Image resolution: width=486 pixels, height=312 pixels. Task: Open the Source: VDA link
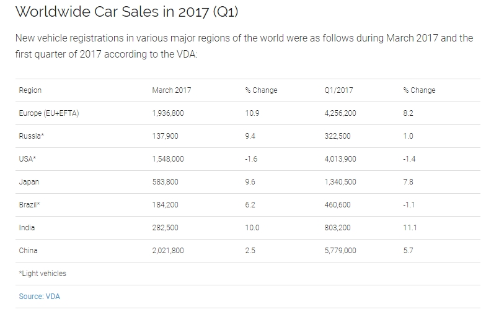pyautogui.click(x=40, y=297)
